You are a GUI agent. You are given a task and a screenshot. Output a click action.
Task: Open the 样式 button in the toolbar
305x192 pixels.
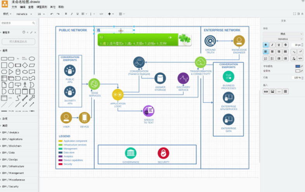click(7, 14)
